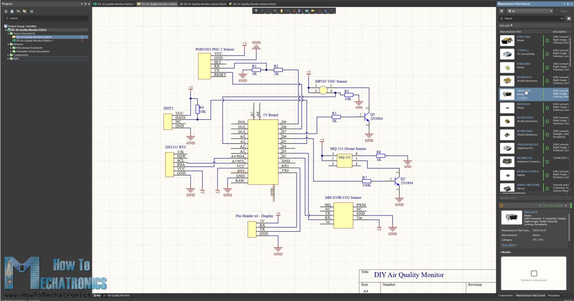The height and width of the screenshot is (301, 574).
Task: Select the yellow Net Label port tool
Action: (x=313, y=11)
